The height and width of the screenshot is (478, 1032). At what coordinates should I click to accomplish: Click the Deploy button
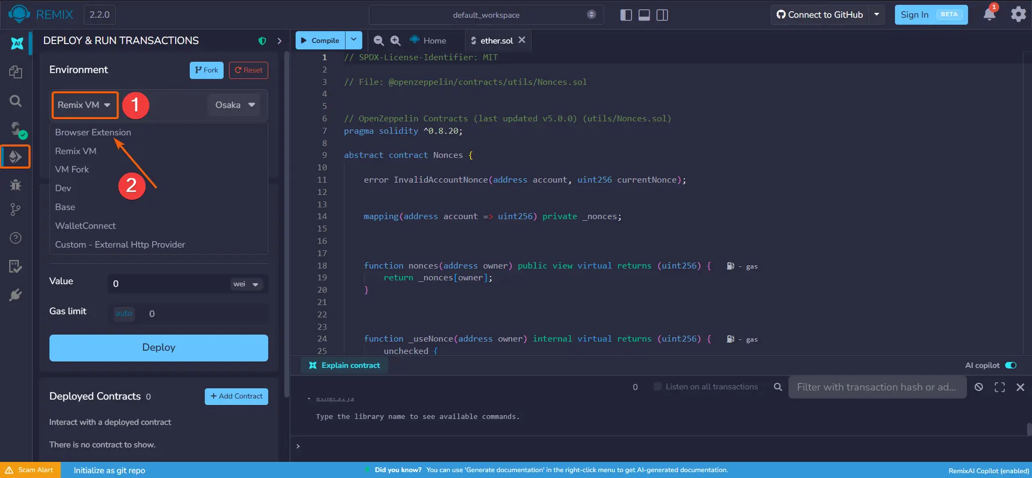[159, 348]
